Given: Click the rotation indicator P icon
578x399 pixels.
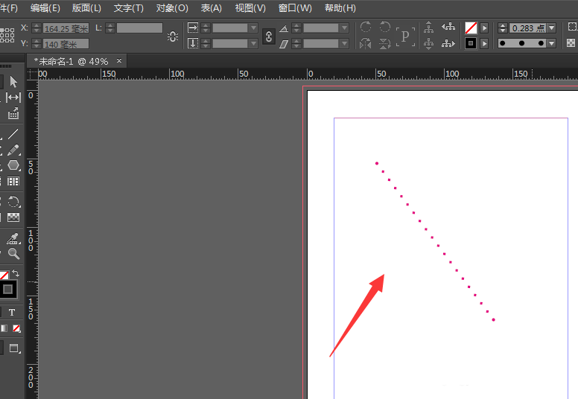Looking at the screenshot, I should pos(405,36).
